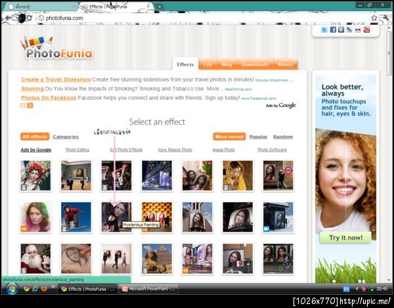Click the PhotoFunia logo
This screenshot has width=394, height=308.
56,49
